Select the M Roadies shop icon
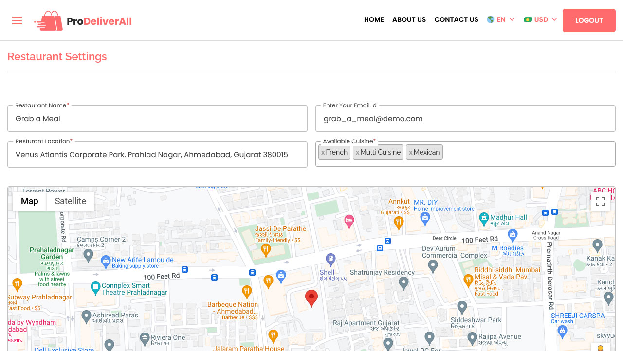This screenshot has width=623, height=351. coord(513,236)
